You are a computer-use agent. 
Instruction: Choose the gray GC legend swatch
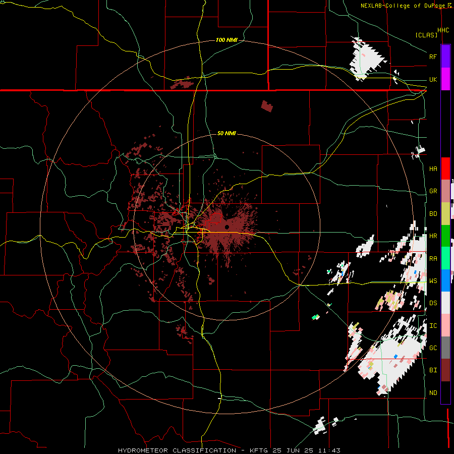(x=445, y=348)
